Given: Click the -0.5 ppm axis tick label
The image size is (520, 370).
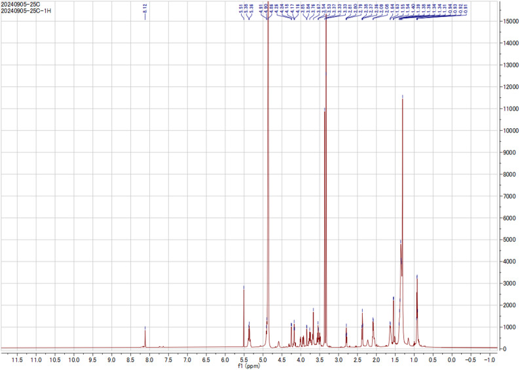Looking at the screenshot, I should click(x=471, y=360).
